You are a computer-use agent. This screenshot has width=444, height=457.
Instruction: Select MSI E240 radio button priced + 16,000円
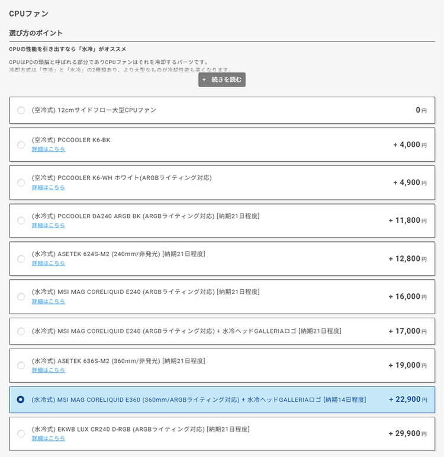click(21, 296)
